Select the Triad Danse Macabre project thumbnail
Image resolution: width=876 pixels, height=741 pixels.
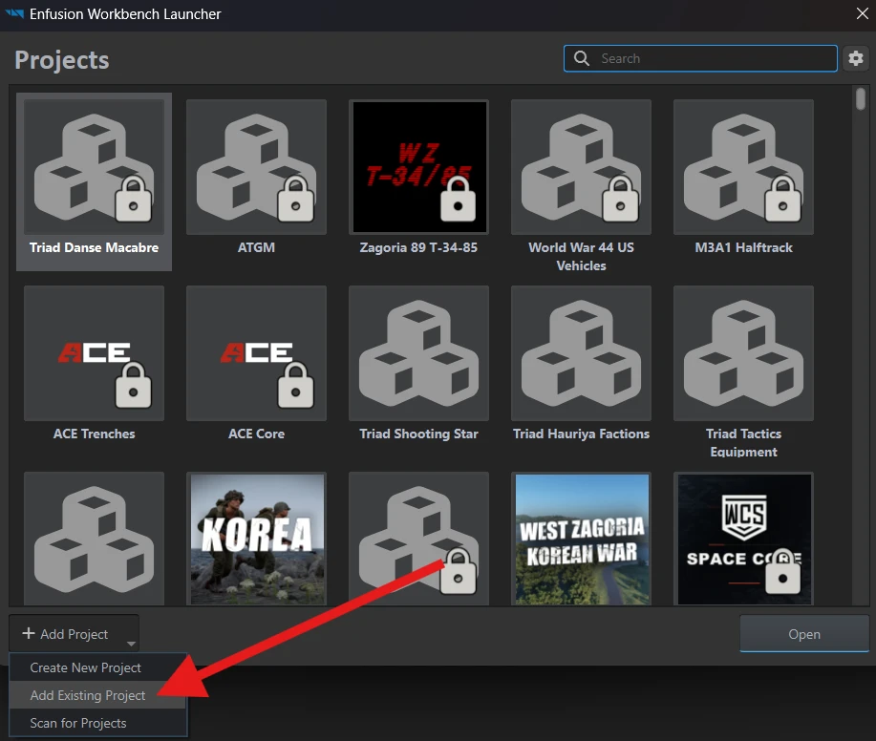click(x=94, y=167)
